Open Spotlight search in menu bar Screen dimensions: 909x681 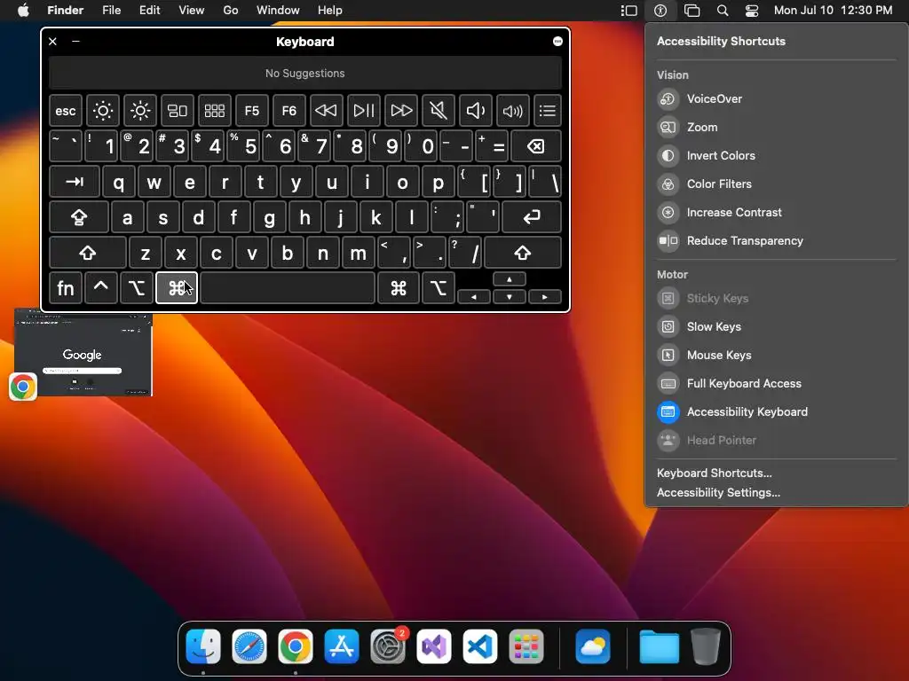click(x=723, y=10)
